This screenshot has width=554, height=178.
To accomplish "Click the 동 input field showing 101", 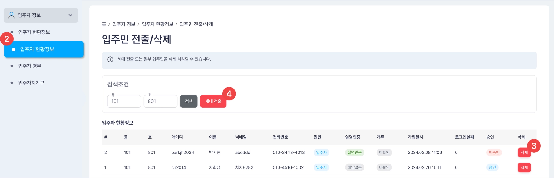I will (124, 101).
